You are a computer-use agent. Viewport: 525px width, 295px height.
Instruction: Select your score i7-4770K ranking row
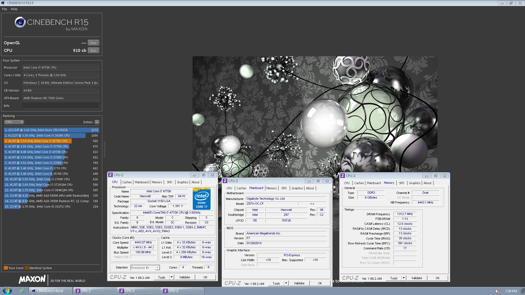tap(51, 141)
